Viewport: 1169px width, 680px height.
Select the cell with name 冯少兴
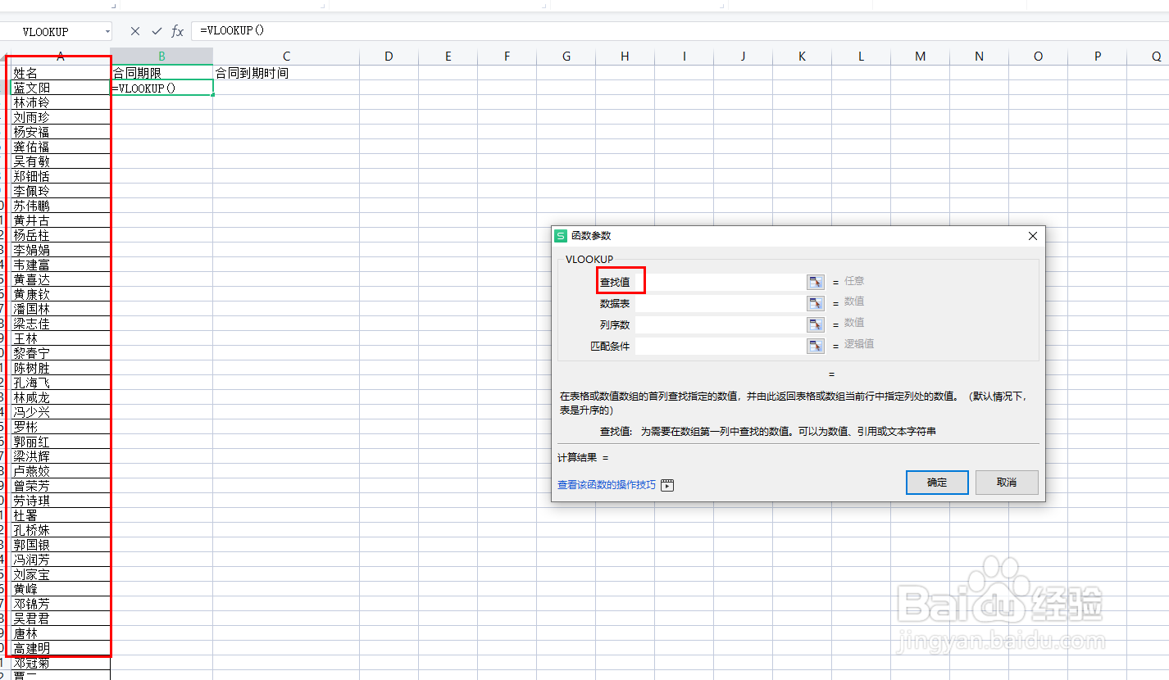[x=60, y=412]
